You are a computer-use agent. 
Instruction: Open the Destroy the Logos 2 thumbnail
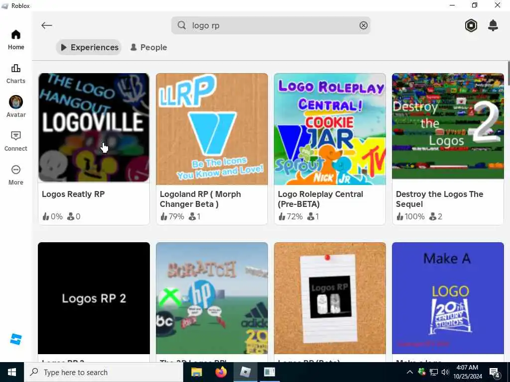[448, 126]
